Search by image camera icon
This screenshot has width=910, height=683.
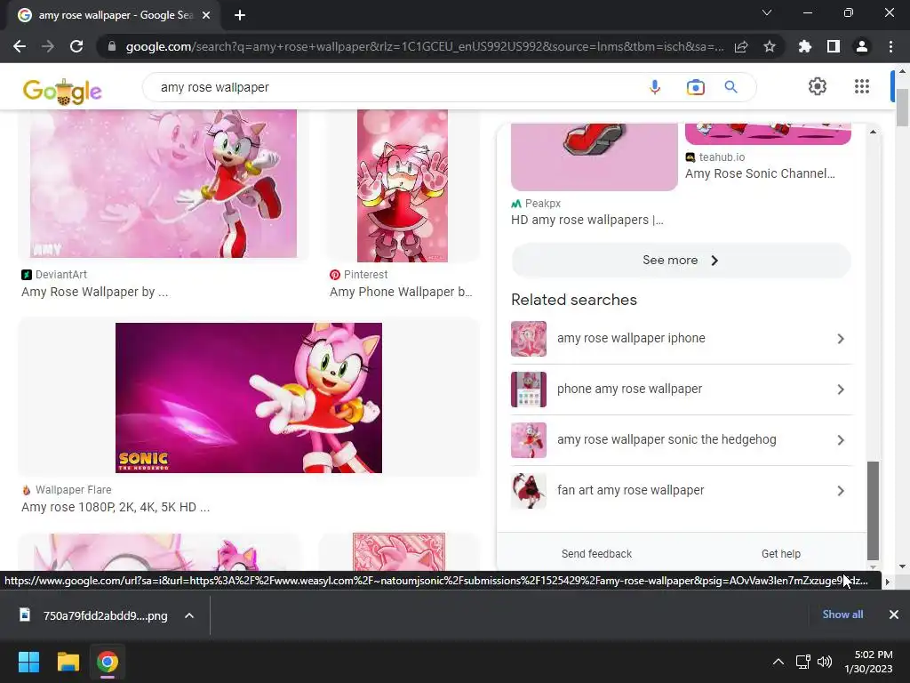click(x=695, y=87)
